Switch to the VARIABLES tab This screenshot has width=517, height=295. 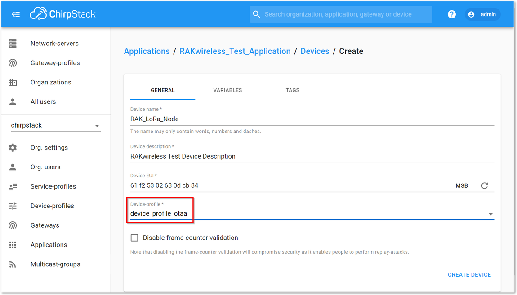coord(227,90)
